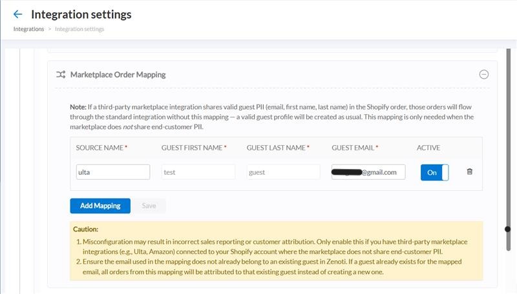Grab the vertical scrollbar handle on the right
The image size is (517, 294).
(507, 229)
